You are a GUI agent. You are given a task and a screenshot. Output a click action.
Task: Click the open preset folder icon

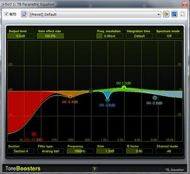click(166, 14)
